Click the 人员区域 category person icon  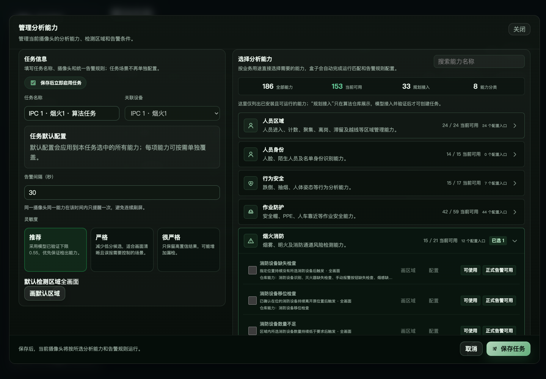point(251,125)
